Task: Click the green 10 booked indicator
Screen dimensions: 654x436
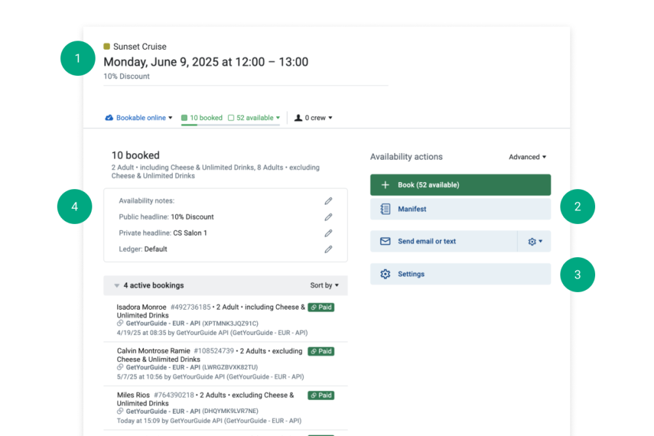Action: pyautogui.click(x=185, y=118)
